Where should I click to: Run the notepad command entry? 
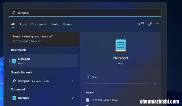(x=44, y=98)
